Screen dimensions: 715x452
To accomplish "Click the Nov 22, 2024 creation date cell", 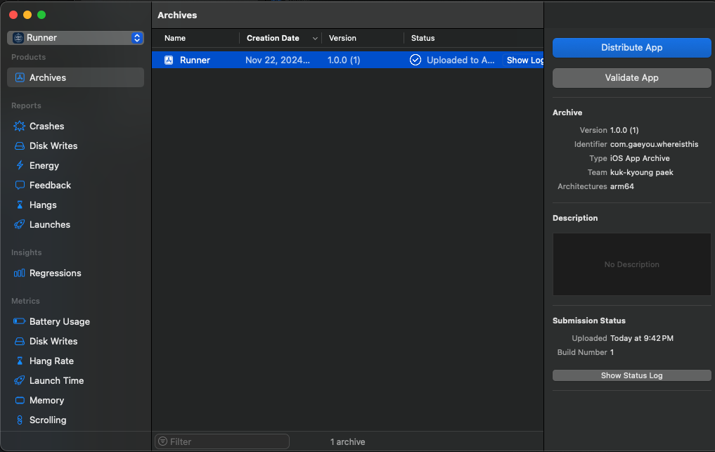I will click(x=278, y=60).
